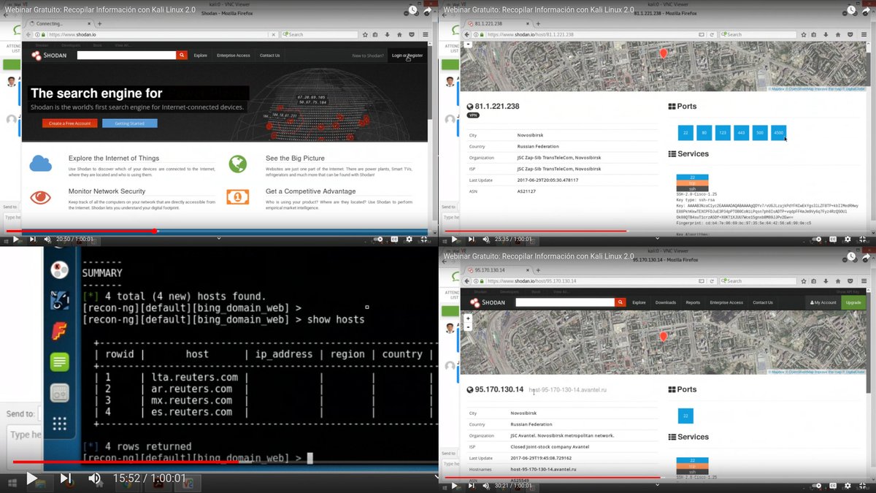This screenshot has width=876, height=493.
Task: Select port 22 on 81.1.221.238 page
Action: [685, 133]
